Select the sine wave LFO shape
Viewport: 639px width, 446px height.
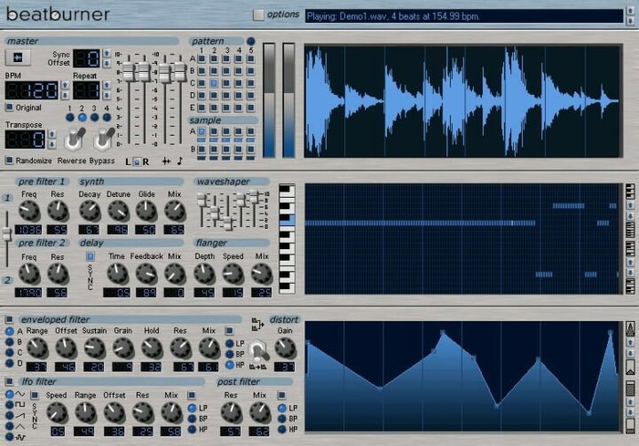(9, 395)
